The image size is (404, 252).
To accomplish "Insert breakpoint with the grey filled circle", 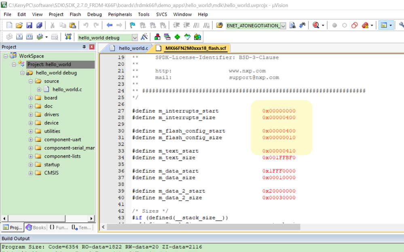I will (334, 25).
